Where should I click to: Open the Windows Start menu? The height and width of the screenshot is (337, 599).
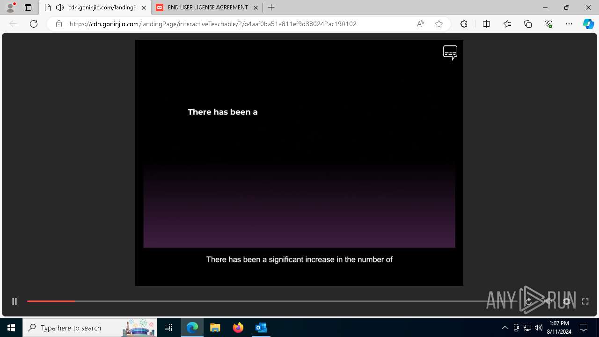[x=11, y=328]
